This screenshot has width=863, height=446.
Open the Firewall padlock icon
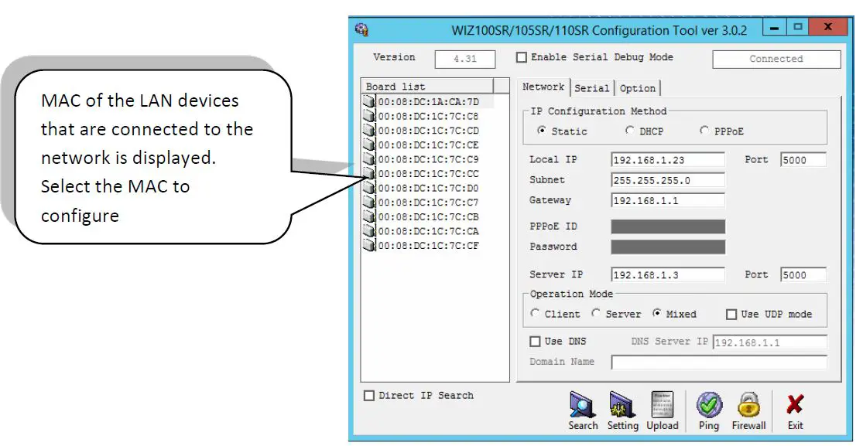[x=748, y=411]
